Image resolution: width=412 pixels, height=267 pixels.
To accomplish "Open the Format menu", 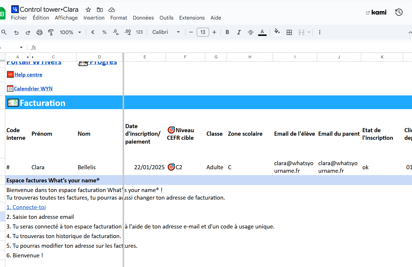I will (119, 18).
